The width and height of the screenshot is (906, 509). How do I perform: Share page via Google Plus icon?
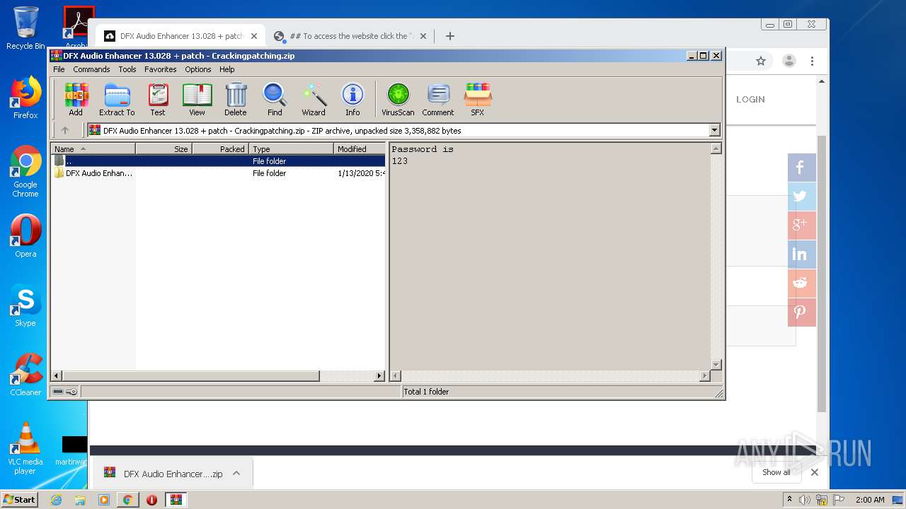pos(802,226)
